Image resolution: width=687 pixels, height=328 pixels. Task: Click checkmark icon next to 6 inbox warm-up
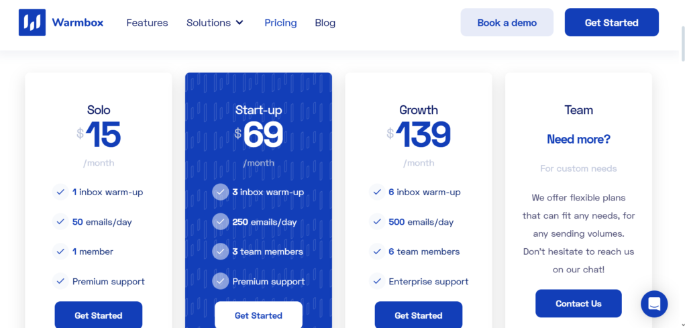point(377,192)
